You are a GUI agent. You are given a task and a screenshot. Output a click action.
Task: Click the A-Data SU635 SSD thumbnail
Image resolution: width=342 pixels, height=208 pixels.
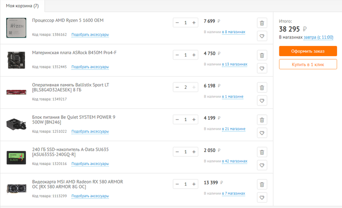click(16, 157)
